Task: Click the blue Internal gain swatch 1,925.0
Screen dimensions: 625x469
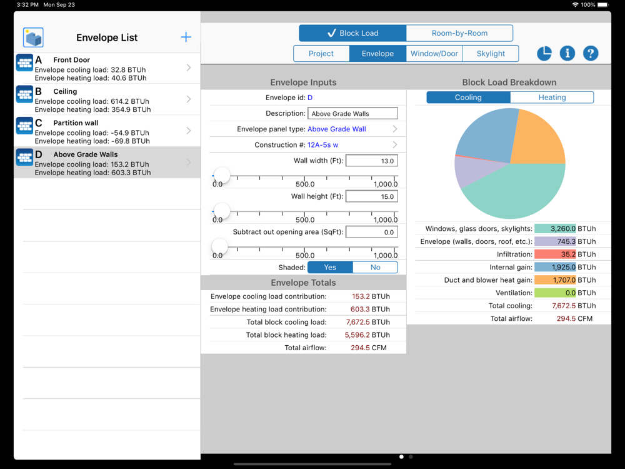Action: click(555, 267)
